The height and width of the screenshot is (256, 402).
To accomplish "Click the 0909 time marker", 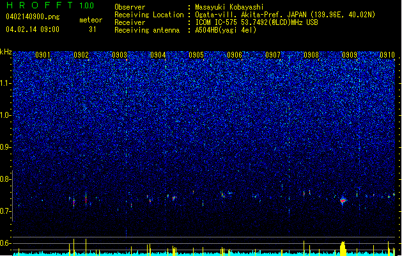I will coord(350,55).
